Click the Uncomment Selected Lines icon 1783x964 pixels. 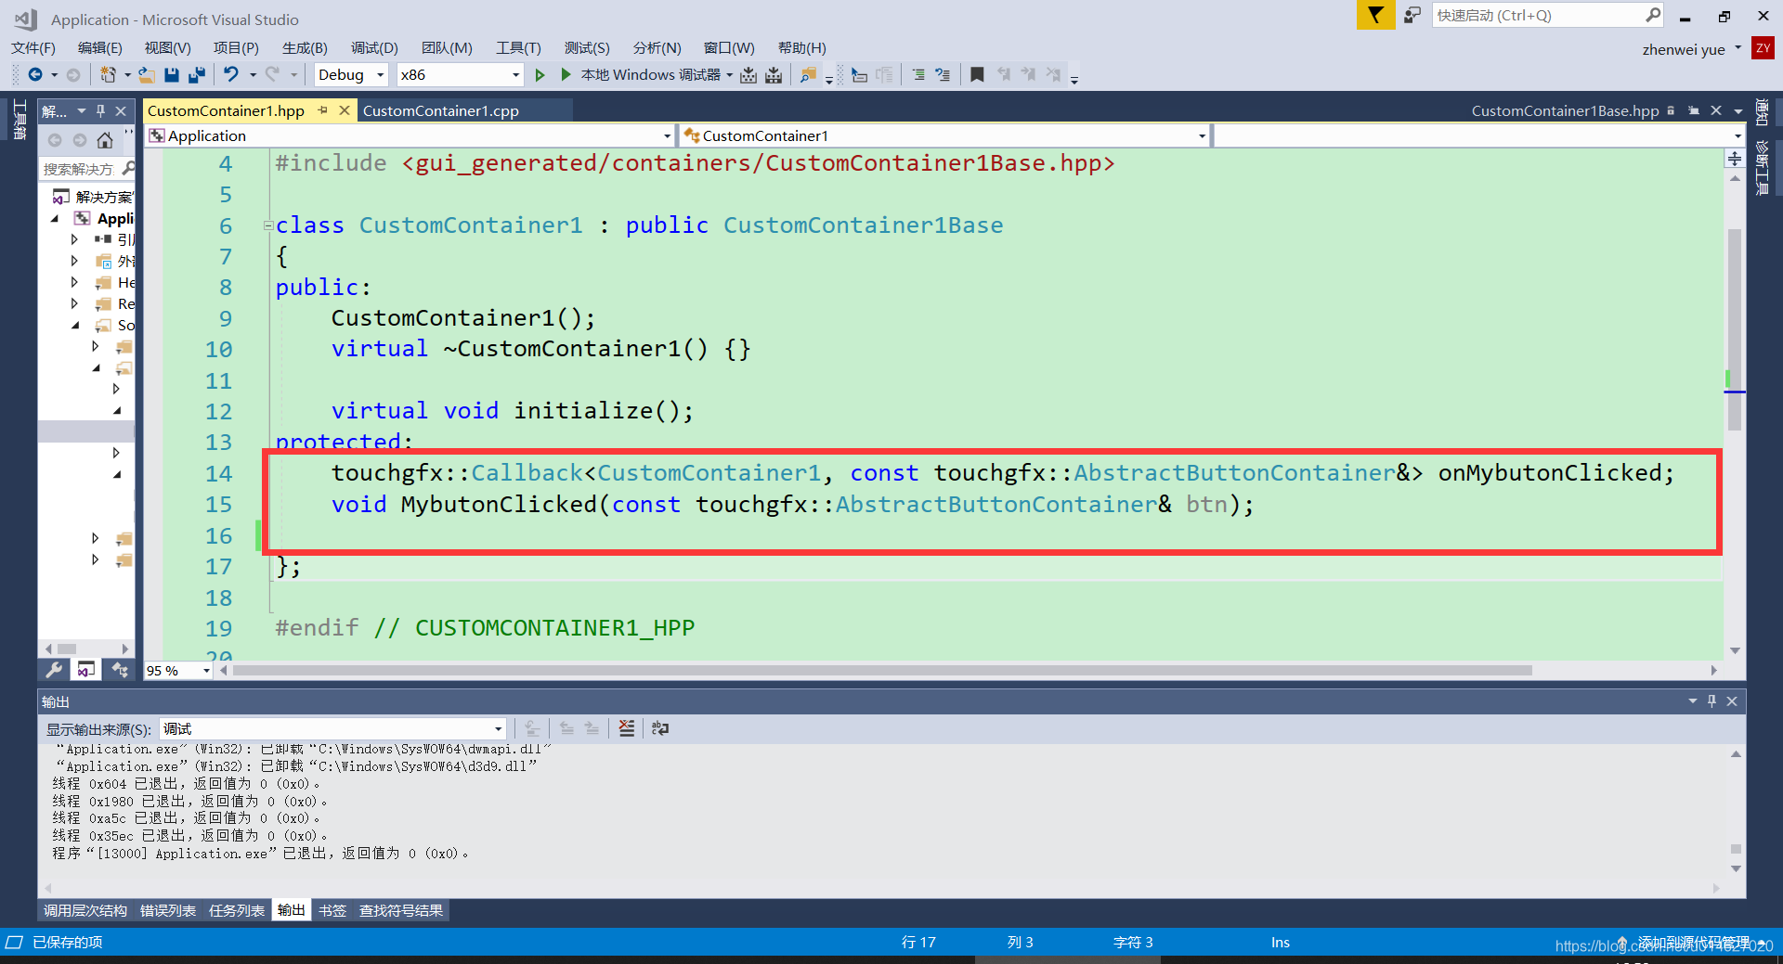tap(943, 74)
